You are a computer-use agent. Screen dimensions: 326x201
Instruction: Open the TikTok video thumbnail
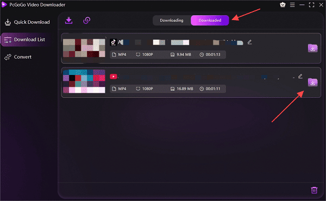coord(84,48)
